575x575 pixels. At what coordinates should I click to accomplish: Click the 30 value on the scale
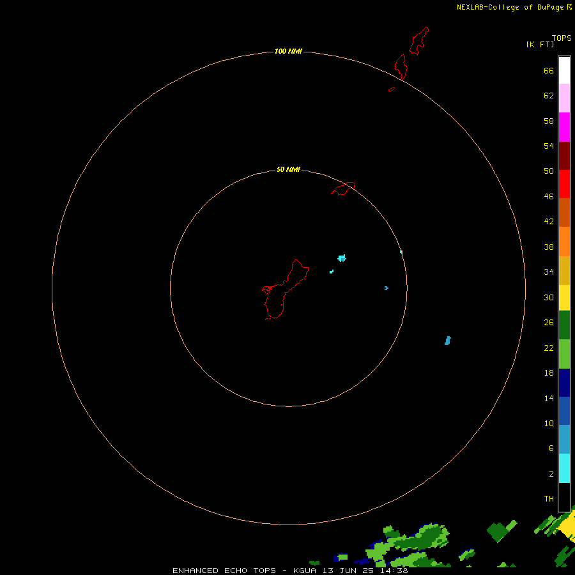coord(549,297)
